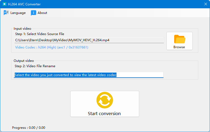Click the Step 1: Select Video Source File label
Screen dimensions: 210x132
40,34
